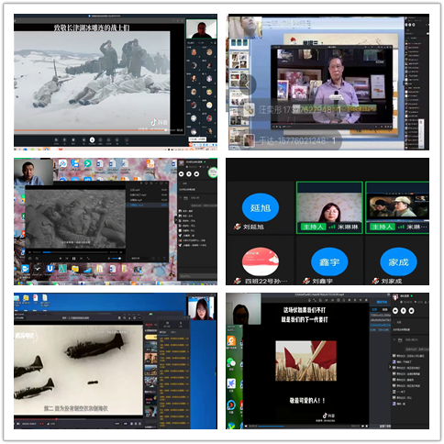
Task: Switch to blue playlist tab in video player
Action: coord(381,302)
